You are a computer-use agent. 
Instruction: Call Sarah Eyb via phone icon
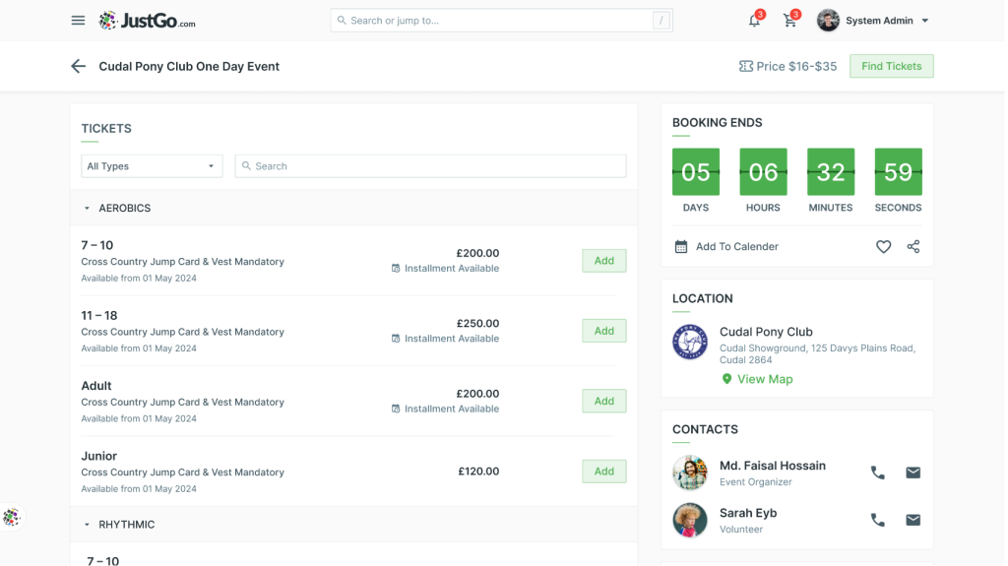click(877, 520)
